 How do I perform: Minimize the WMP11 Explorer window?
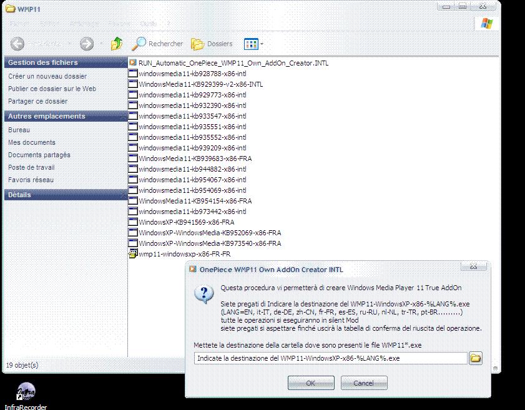pyautogui.click(x=446, y=6)
